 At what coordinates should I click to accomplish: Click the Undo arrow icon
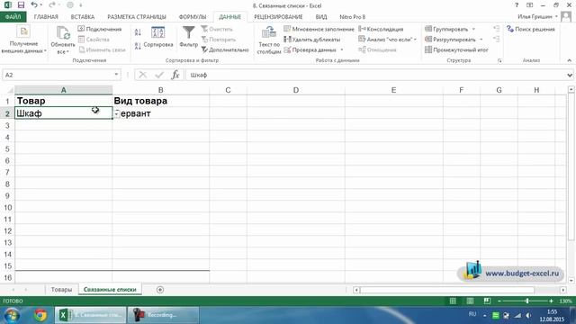pyautogui.click(x=34, y=5)
